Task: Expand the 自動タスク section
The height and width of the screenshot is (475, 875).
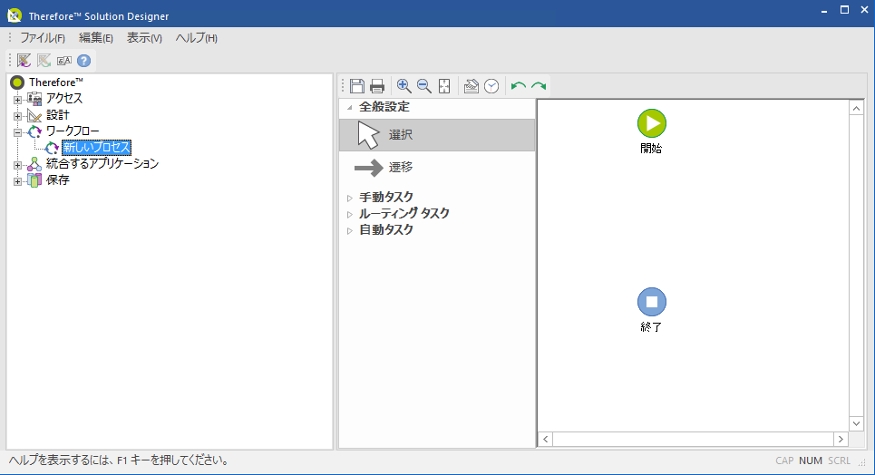Action: tap(350, 230)
